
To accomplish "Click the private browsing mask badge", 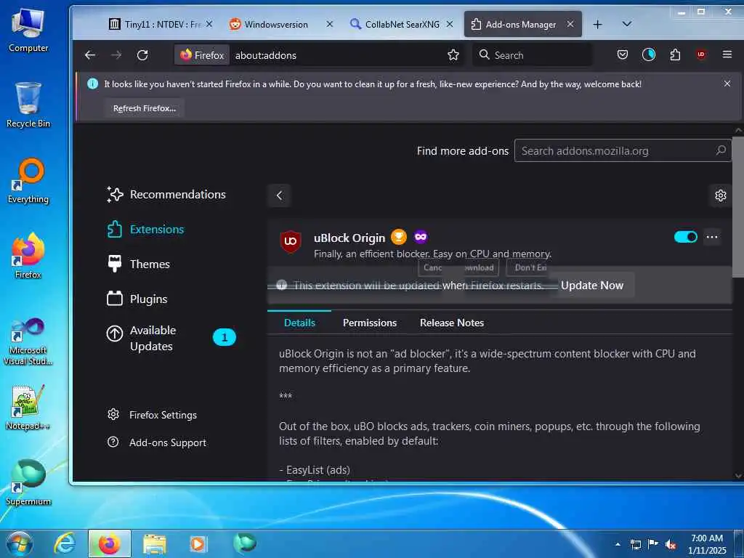I will tap(421, 237).
